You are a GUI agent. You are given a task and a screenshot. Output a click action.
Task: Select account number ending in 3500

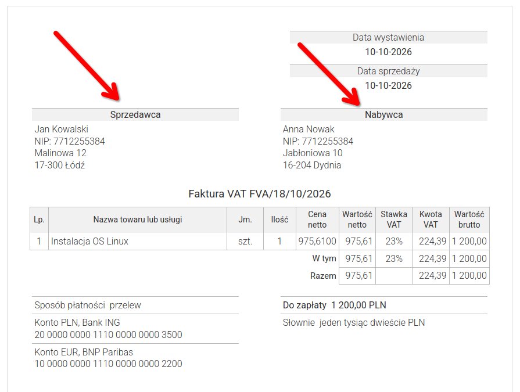pyautogui.click(x=109, y=335)
